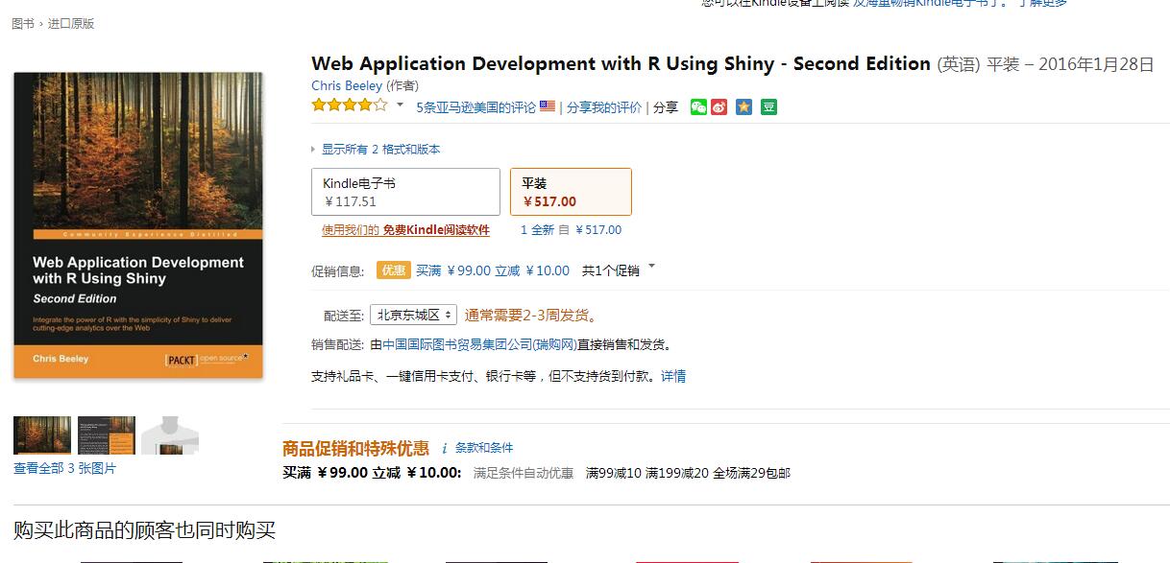This screenshot has height=563, width=1170.
Task: Go to 图书 breadcrumb category
Action: [23, 24]
